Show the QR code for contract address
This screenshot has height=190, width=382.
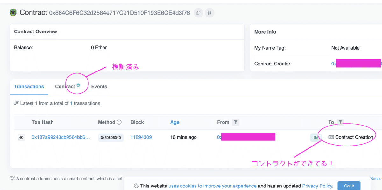point(209,13)
